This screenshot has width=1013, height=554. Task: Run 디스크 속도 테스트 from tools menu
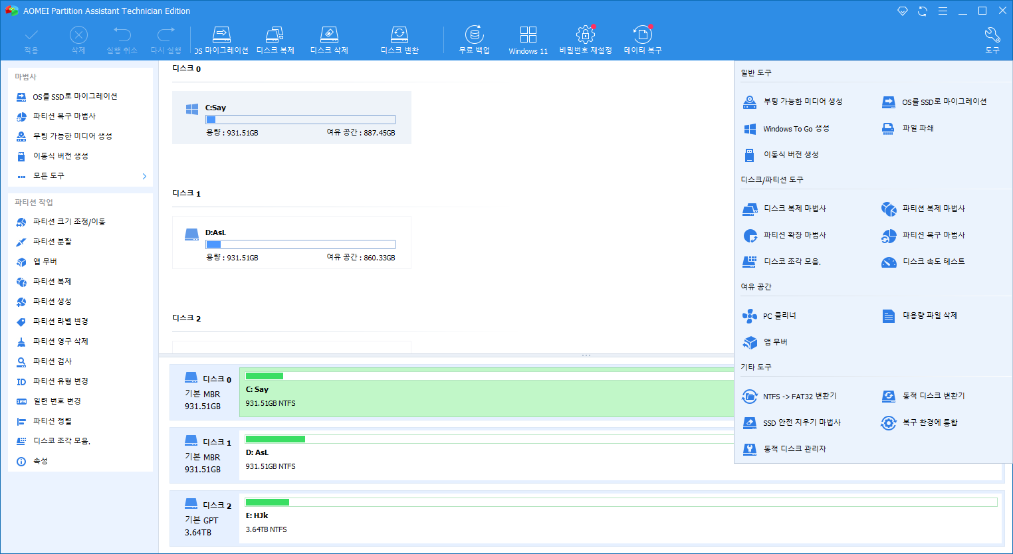tap(923, 262)
